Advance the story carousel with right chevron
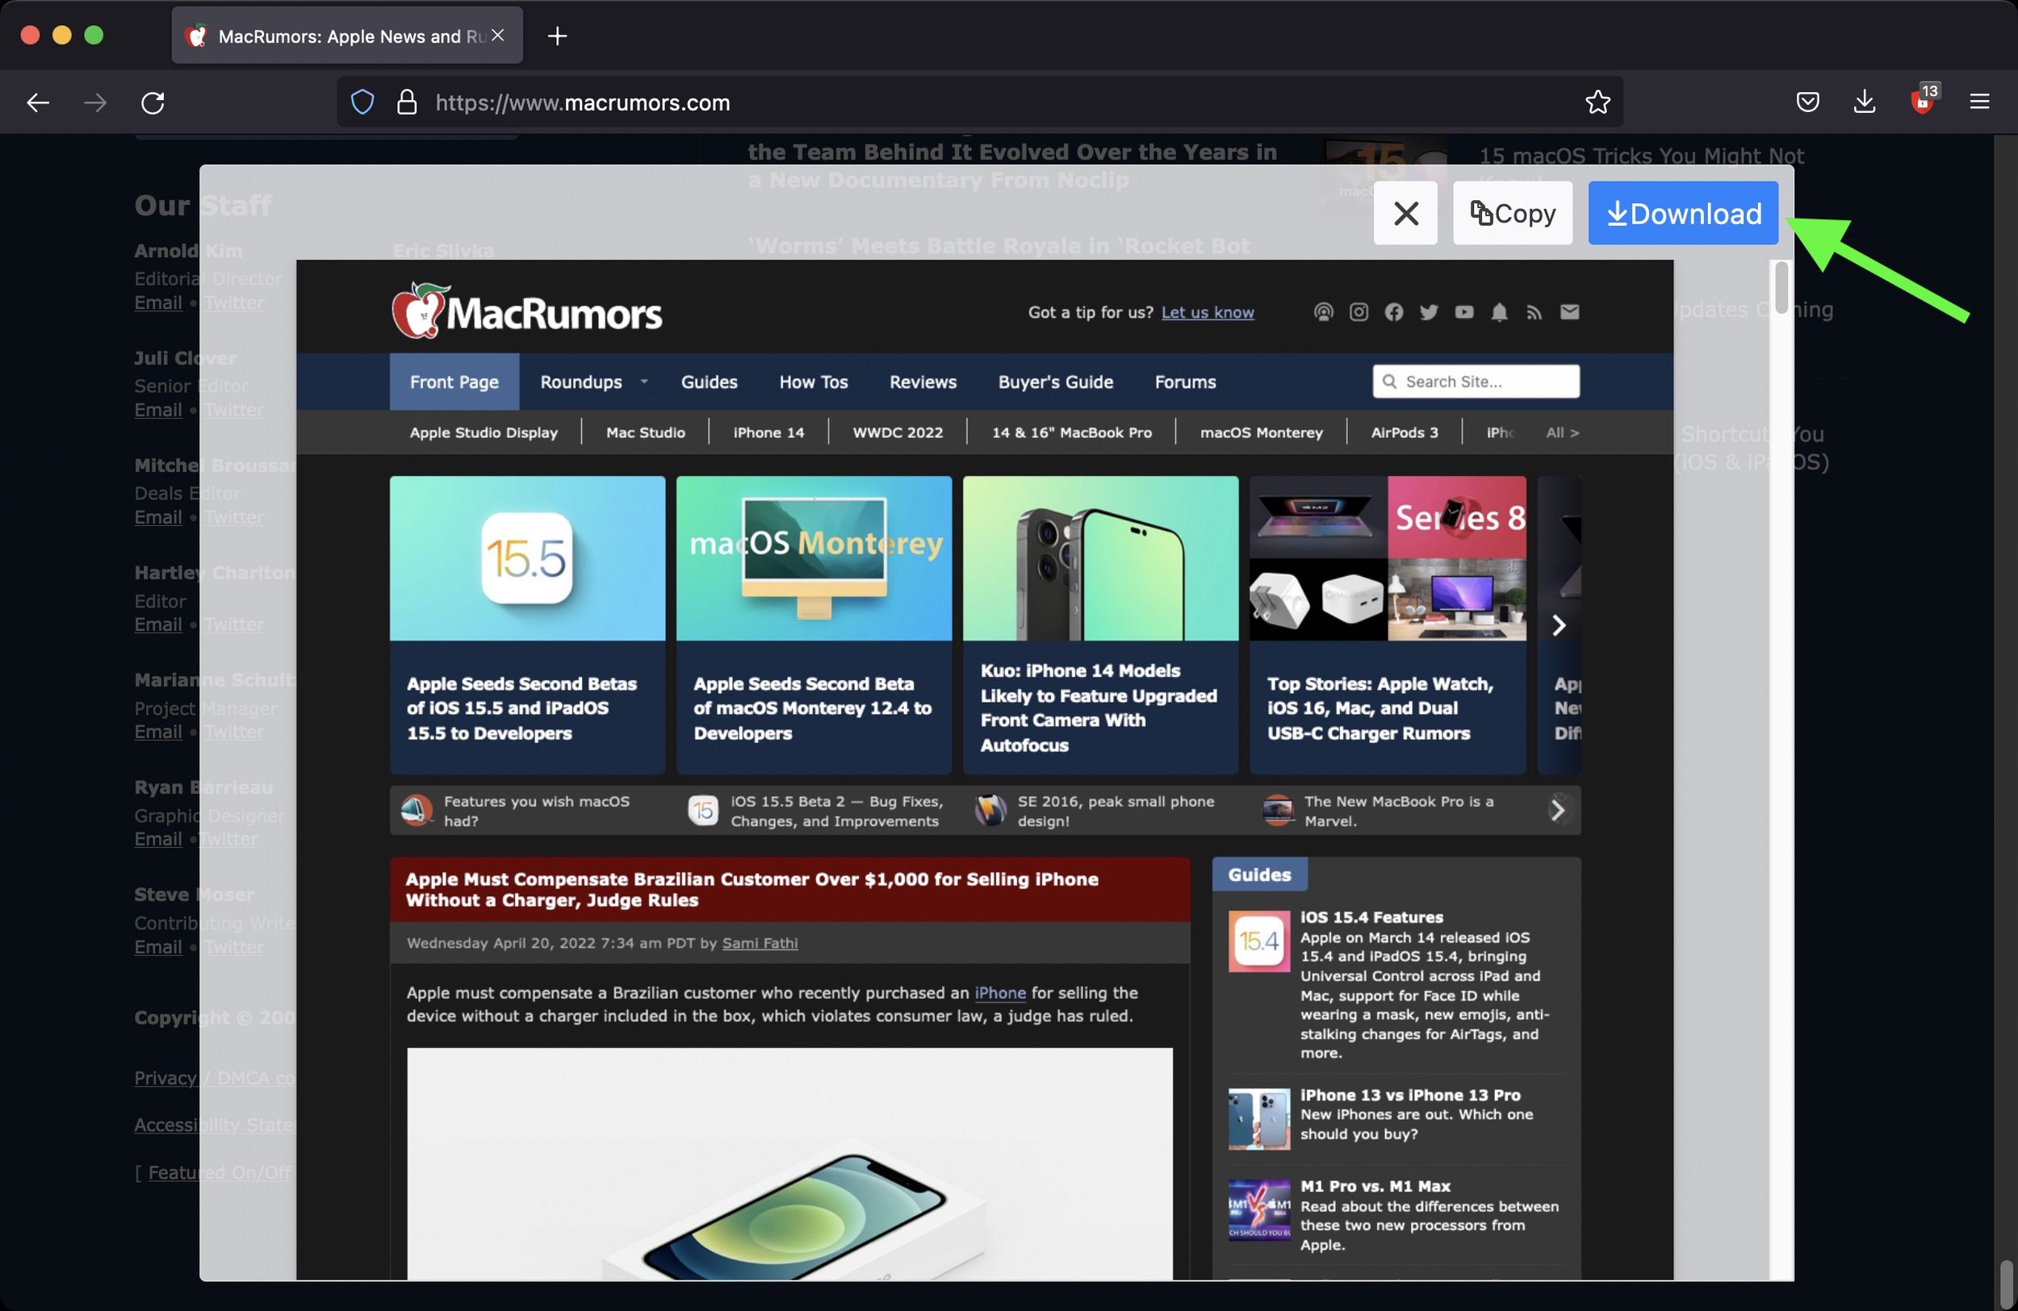 point(1558,625)
